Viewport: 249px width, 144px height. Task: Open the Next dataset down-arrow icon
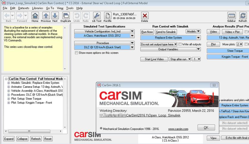tap(55, 16)
